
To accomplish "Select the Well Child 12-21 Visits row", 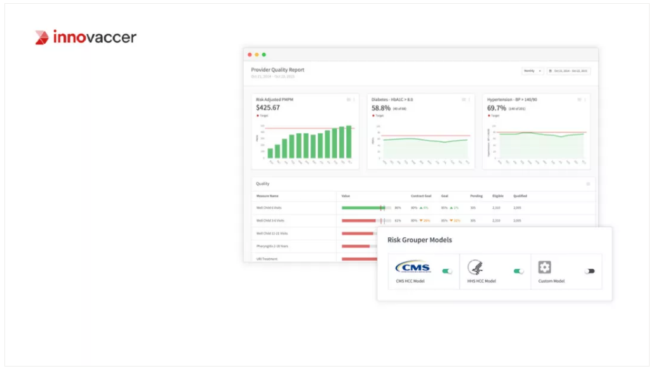I will pos(314,233).
